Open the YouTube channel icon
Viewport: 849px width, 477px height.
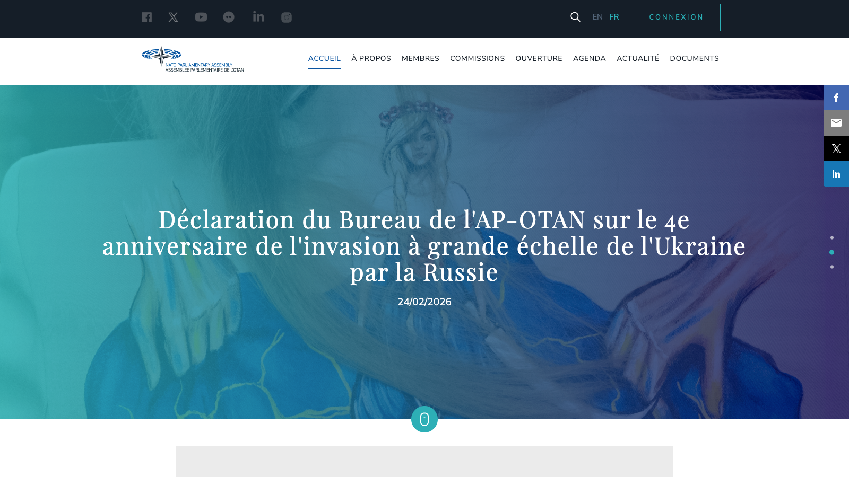(201, 17)
